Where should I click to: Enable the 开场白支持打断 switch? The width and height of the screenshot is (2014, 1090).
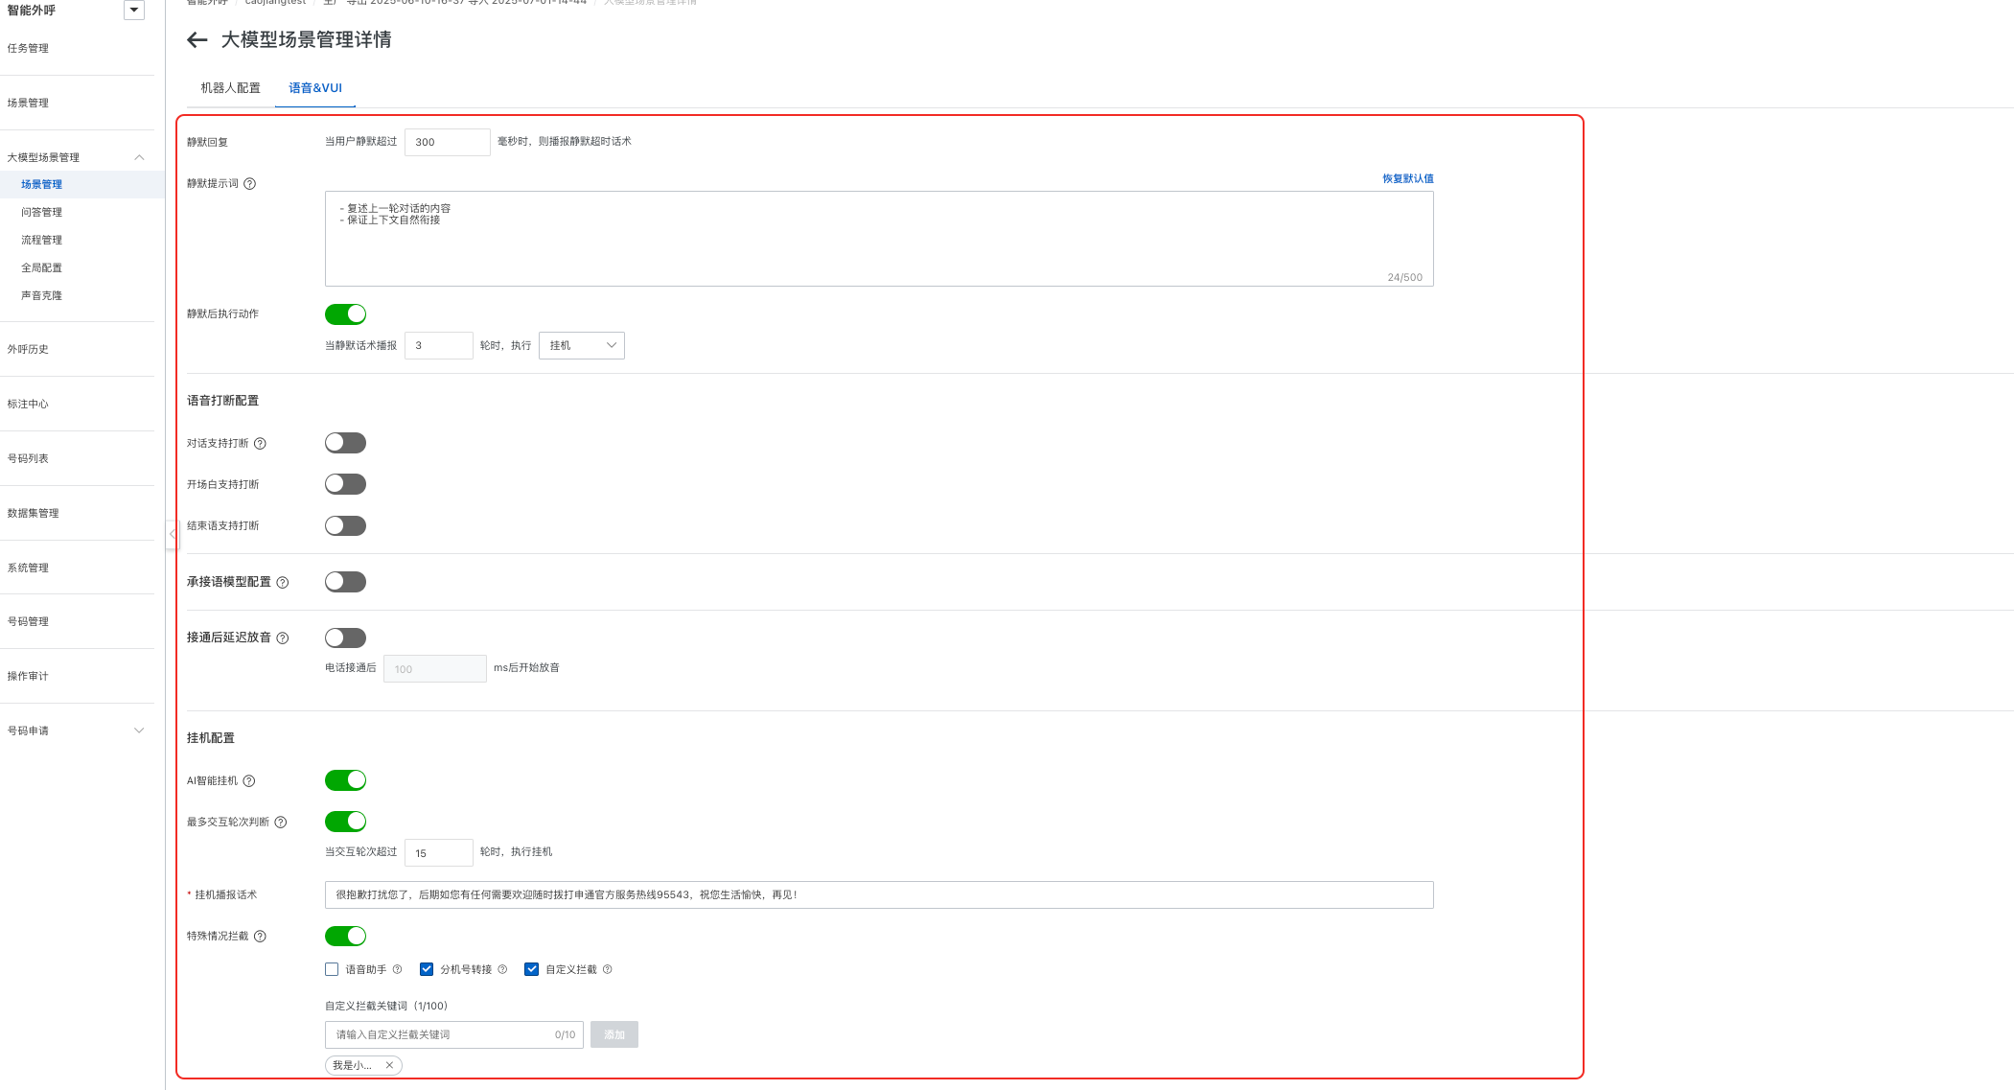point(345,484)
